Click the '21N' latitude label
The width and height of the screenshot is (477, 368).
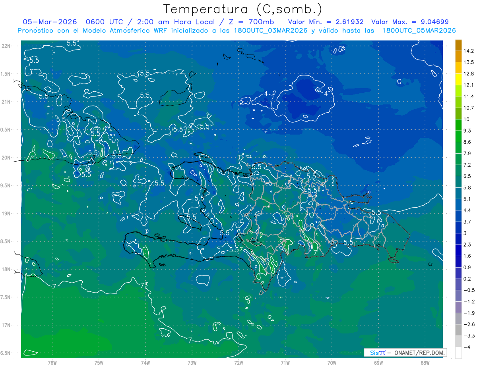(7, 102)
